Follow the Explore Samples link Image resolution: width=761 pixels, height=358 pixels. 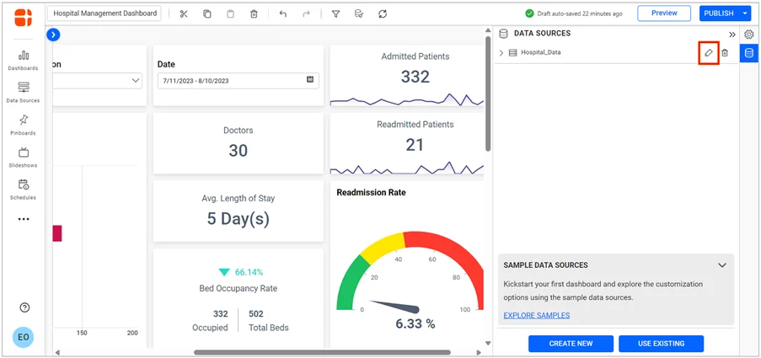536,315
